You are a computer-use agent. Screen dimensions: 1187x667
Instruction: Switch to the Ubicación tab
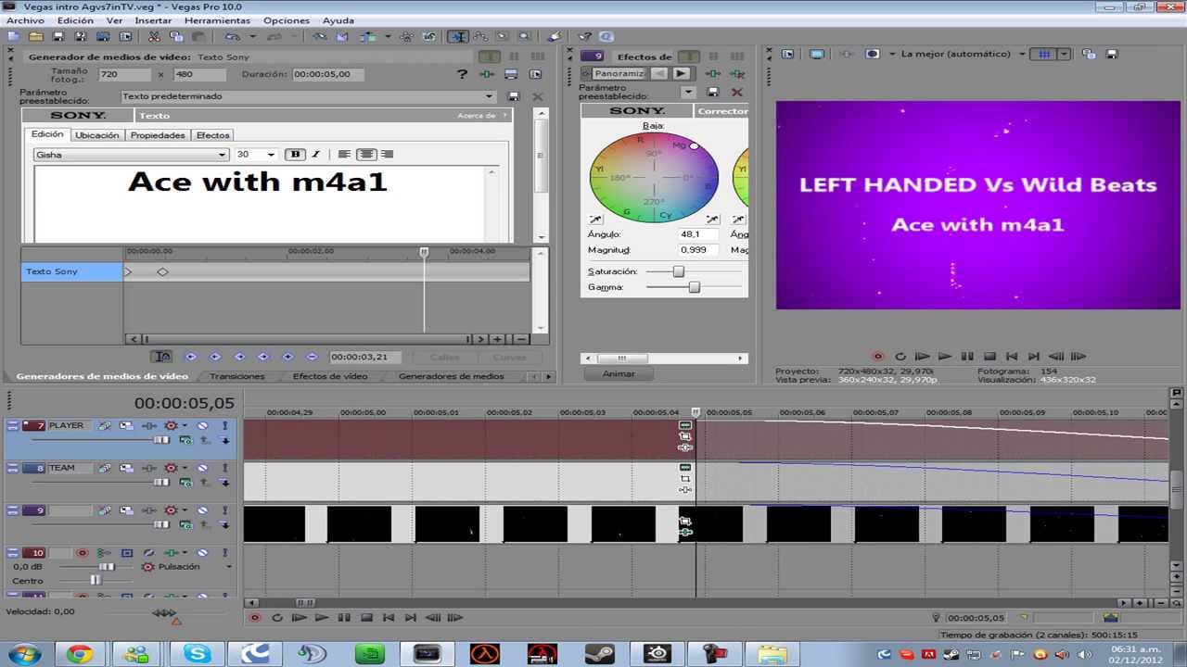click(x=97, y=135)
